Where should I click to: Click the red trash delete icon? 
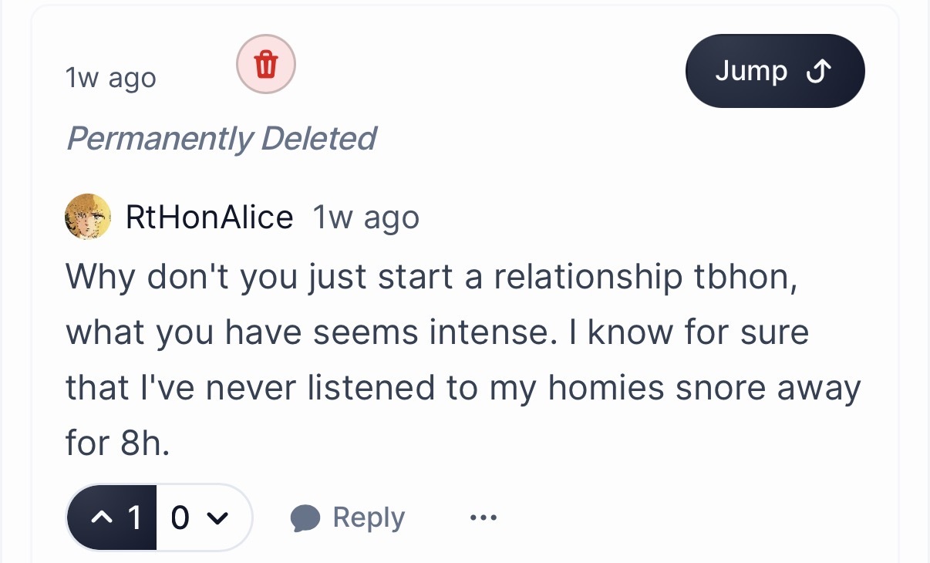click(x=265, y=64)
